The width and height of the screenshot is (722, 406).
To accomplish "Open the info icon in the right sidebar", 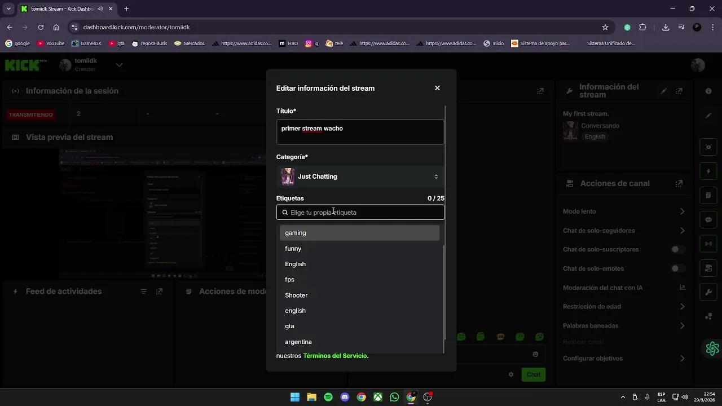I will pyautogui.click(x=708, y=91).
